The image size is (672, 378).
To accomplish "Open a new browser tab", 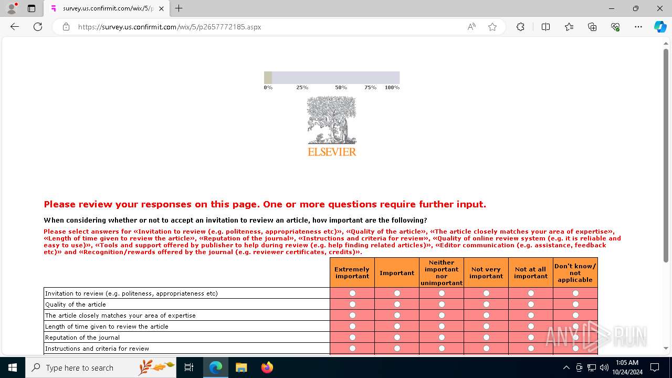I will point(179,8).
